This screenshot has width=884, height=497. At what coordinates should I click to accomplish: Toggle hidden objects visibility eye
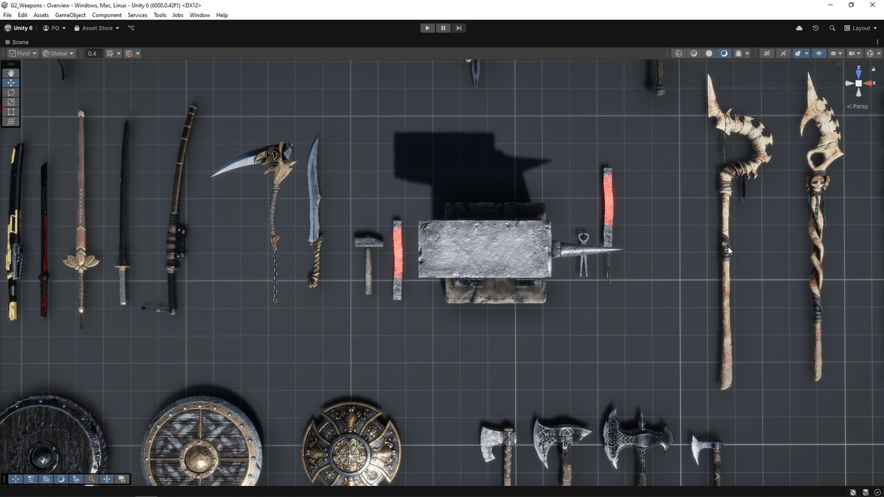click(819, 53)
